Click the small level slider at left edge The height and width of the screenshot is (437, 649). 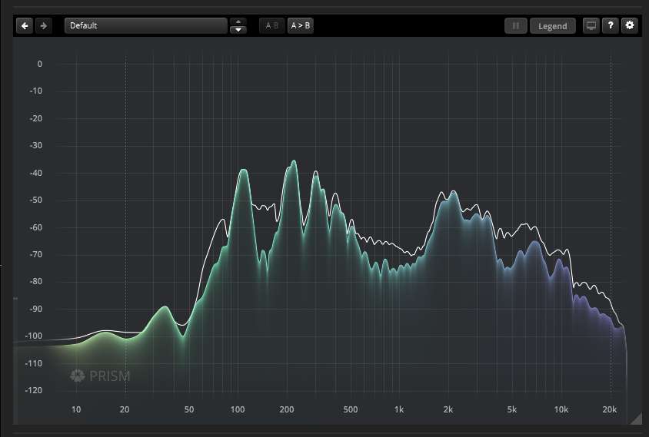pyautogui.click(x=15, y=300)
